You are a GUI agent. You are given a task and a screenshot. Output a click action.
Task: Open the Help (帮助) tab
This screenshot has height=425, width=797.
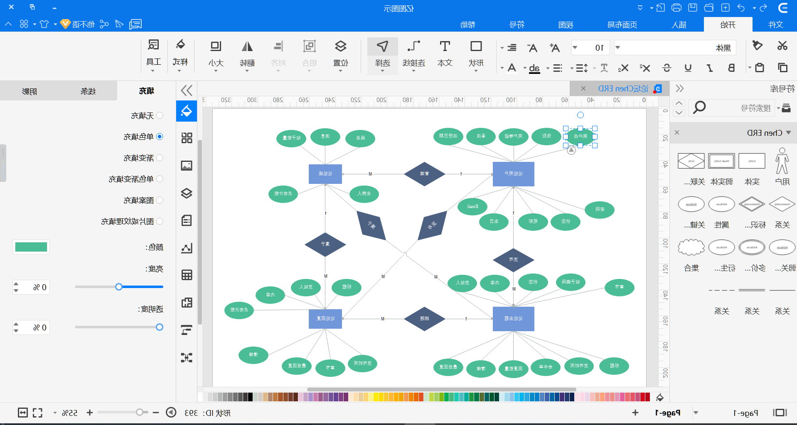pos(468,25)
